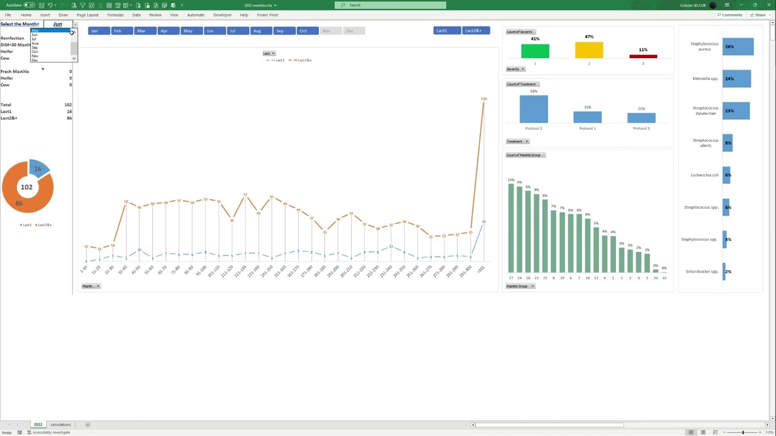
Task: Toggle the Mar month slicer button
Action: [141, 31]
